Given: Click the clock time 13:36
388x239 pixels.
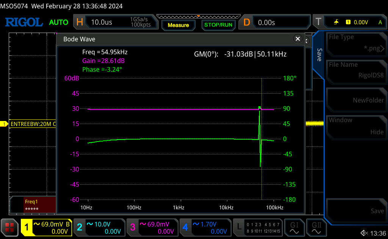Looking at the screenshot, I should click(x=378, y=233).
